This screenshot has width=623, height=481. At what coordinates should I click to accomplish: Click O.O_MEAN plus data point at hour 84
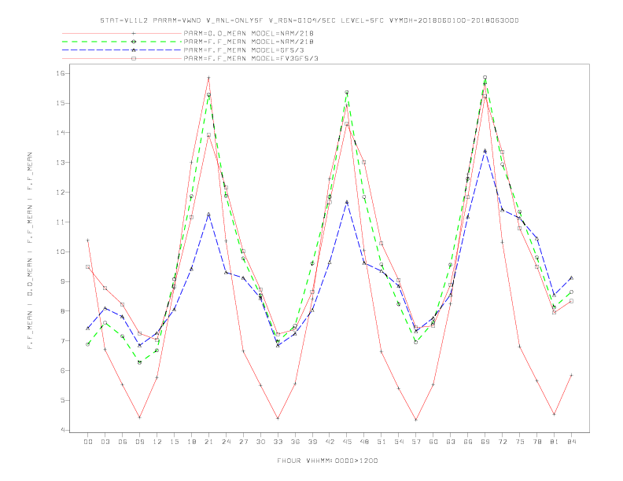click(571, 375)
